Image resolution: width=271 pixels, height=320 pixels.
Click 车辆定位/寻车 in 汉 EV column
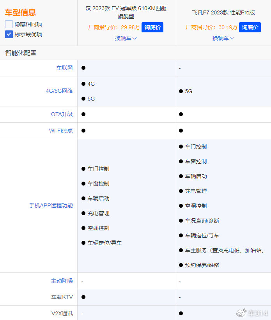105,243
